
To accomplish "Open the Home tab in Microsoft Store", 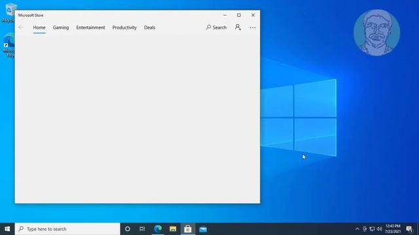I will (x=39, y=27).
